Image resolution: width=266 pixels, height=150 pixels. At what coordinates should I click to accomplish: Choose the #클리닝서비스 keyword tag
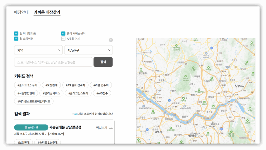[51, 93]
